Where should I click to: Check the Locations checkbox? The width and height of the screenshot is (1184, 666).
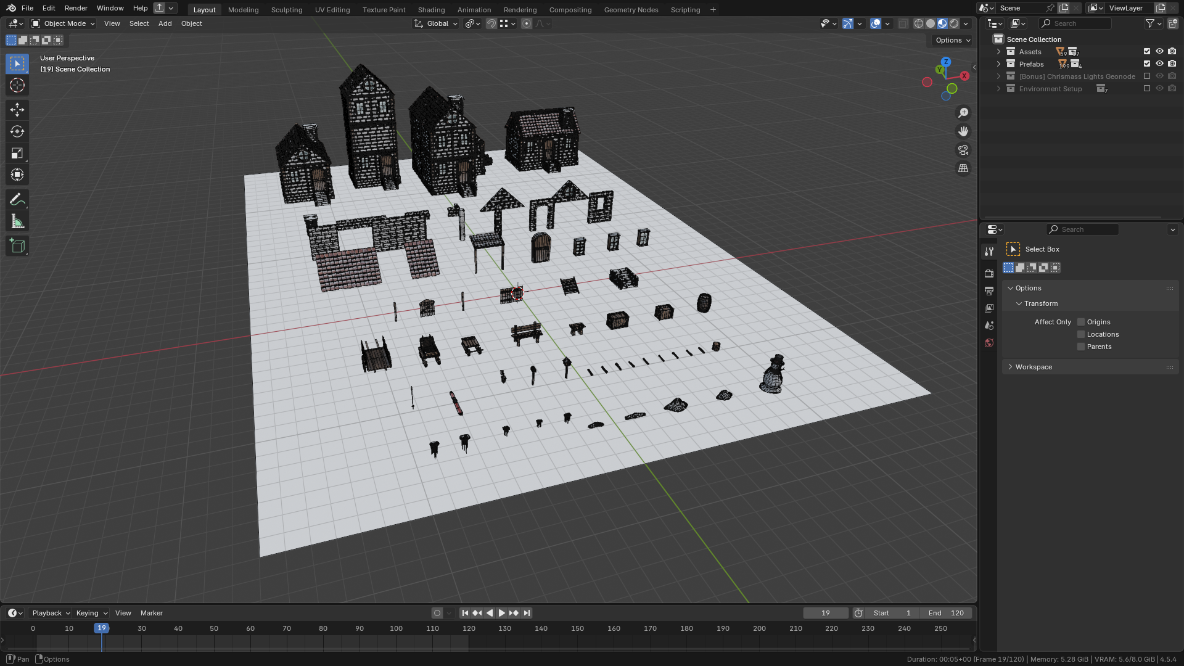(1081, 334)
